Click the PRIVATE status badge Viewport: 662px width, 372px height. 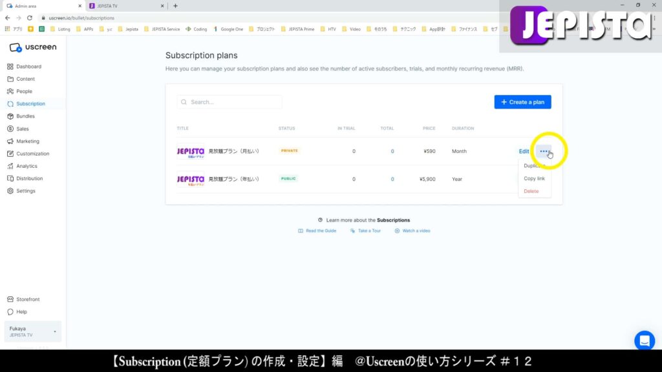pos(289,150)
